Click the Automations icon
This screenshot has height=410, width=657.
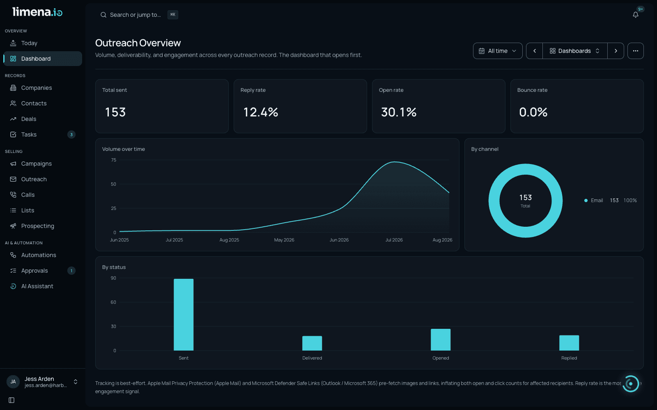13,255
